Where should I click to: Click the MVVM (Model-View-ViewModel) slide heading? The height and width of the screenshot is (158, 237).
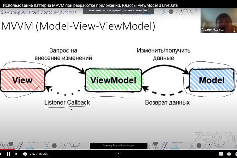pos(78,26)
